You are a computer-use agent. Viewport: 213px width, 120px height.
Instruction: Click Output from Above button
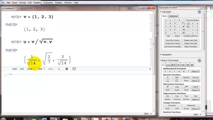(172, 43)
